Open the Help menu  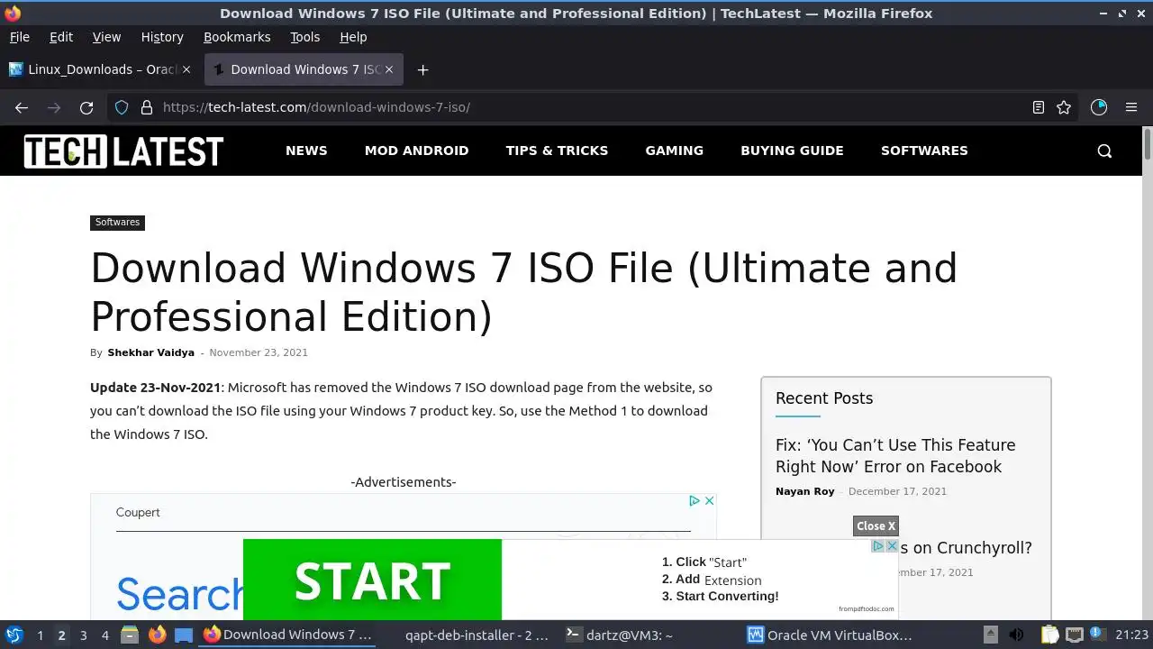[353, 37]
